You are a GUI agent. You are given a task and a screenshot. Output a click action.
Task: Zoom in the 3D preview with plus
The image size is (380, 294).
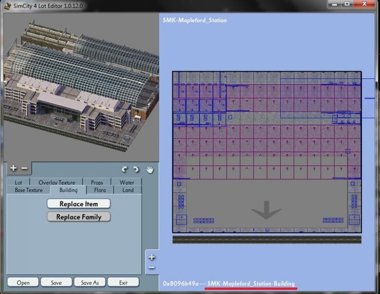pyautogui.click(x=13, y=168)
